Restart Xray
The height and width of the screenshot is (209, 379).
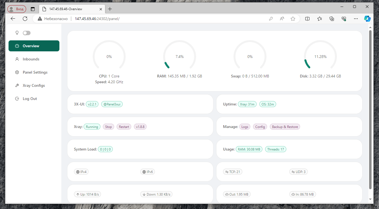pyautogui.click(x=124, y=127)
